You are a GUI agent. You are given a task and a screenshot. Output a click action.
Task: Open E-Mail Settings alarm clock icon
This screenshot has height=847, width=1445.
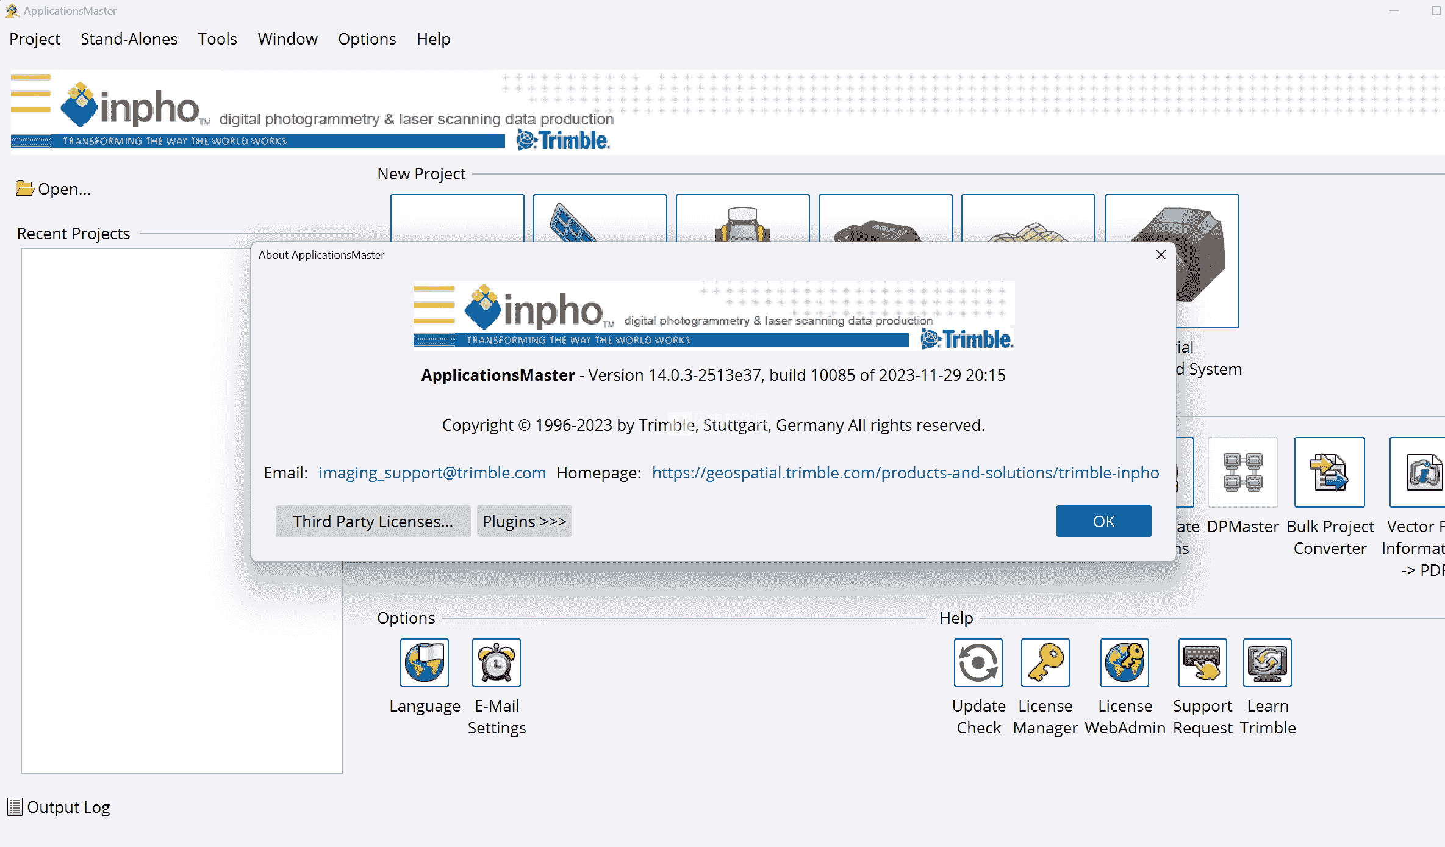[496, 662]
